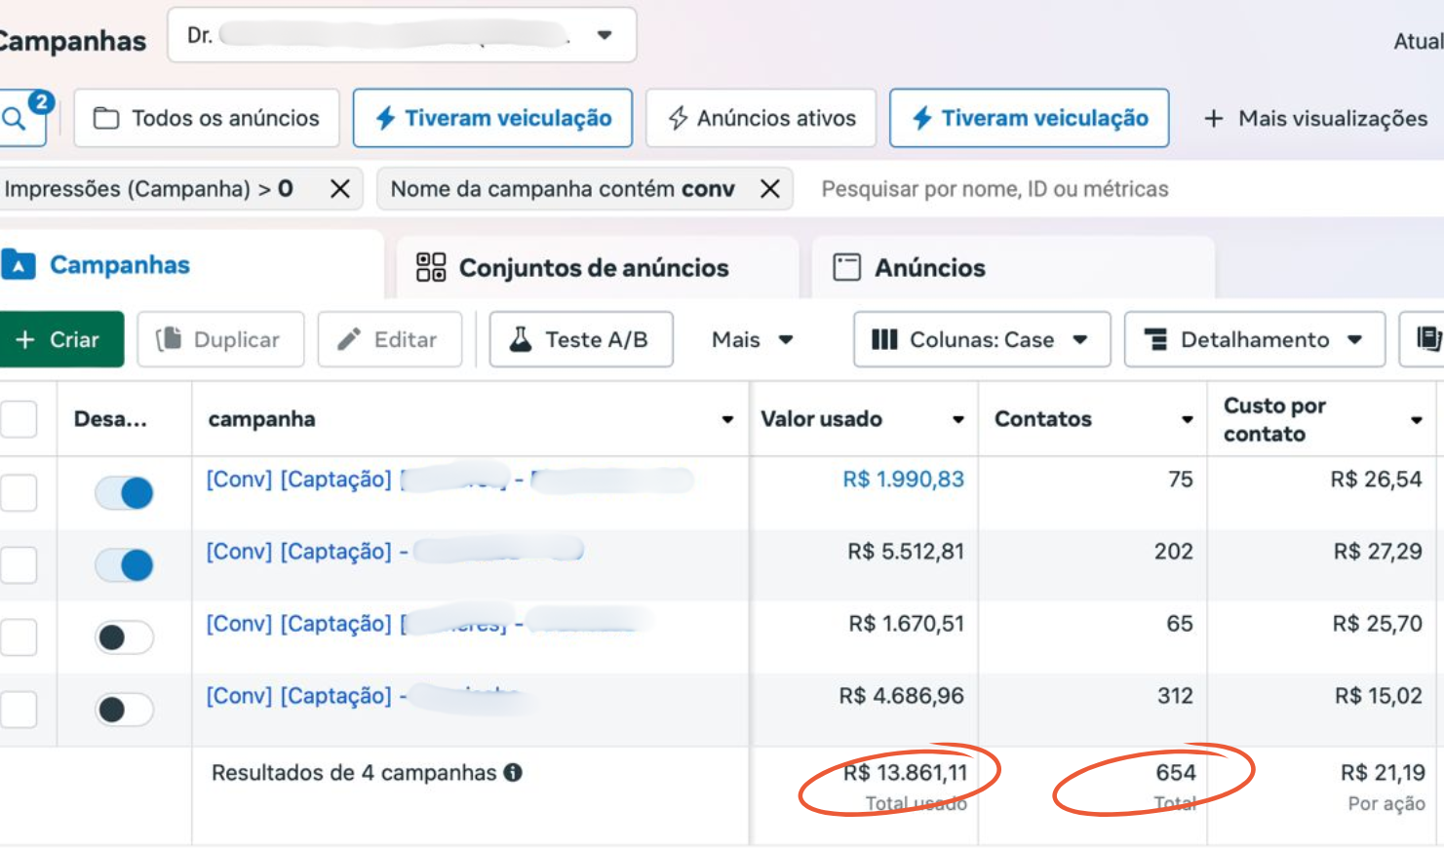The height and width of the screenshot is (848, 1444).
Task: Remove the campaign name contains conv filter
Action: 769,189
